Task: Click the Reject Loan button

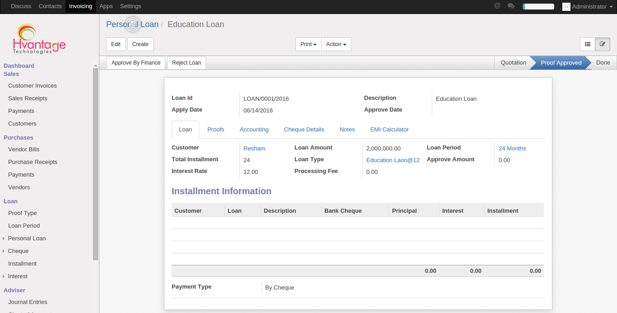Action: tap(187, 63)
